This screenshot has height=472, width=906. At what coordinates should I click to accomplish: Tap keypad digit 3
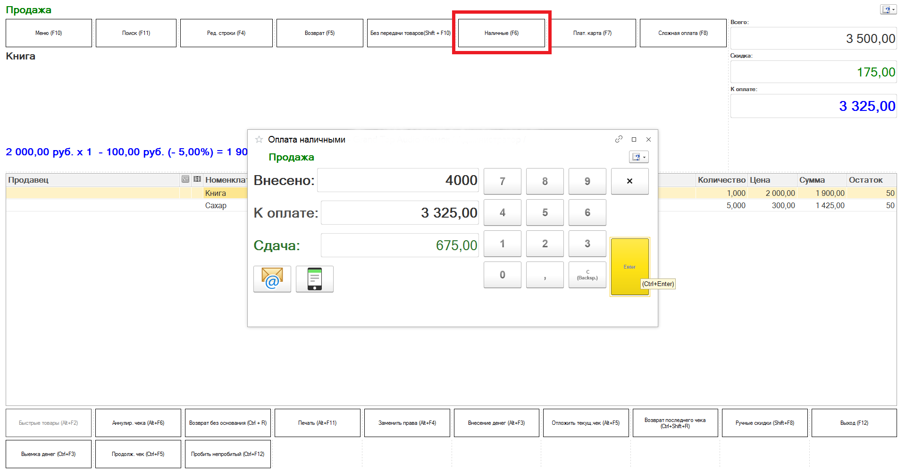pyautogui.click(x=587, y=244)
